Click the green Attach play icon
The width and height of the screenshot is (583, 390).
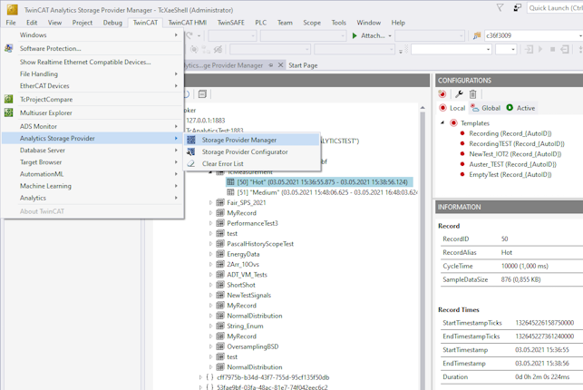(355, 35)
